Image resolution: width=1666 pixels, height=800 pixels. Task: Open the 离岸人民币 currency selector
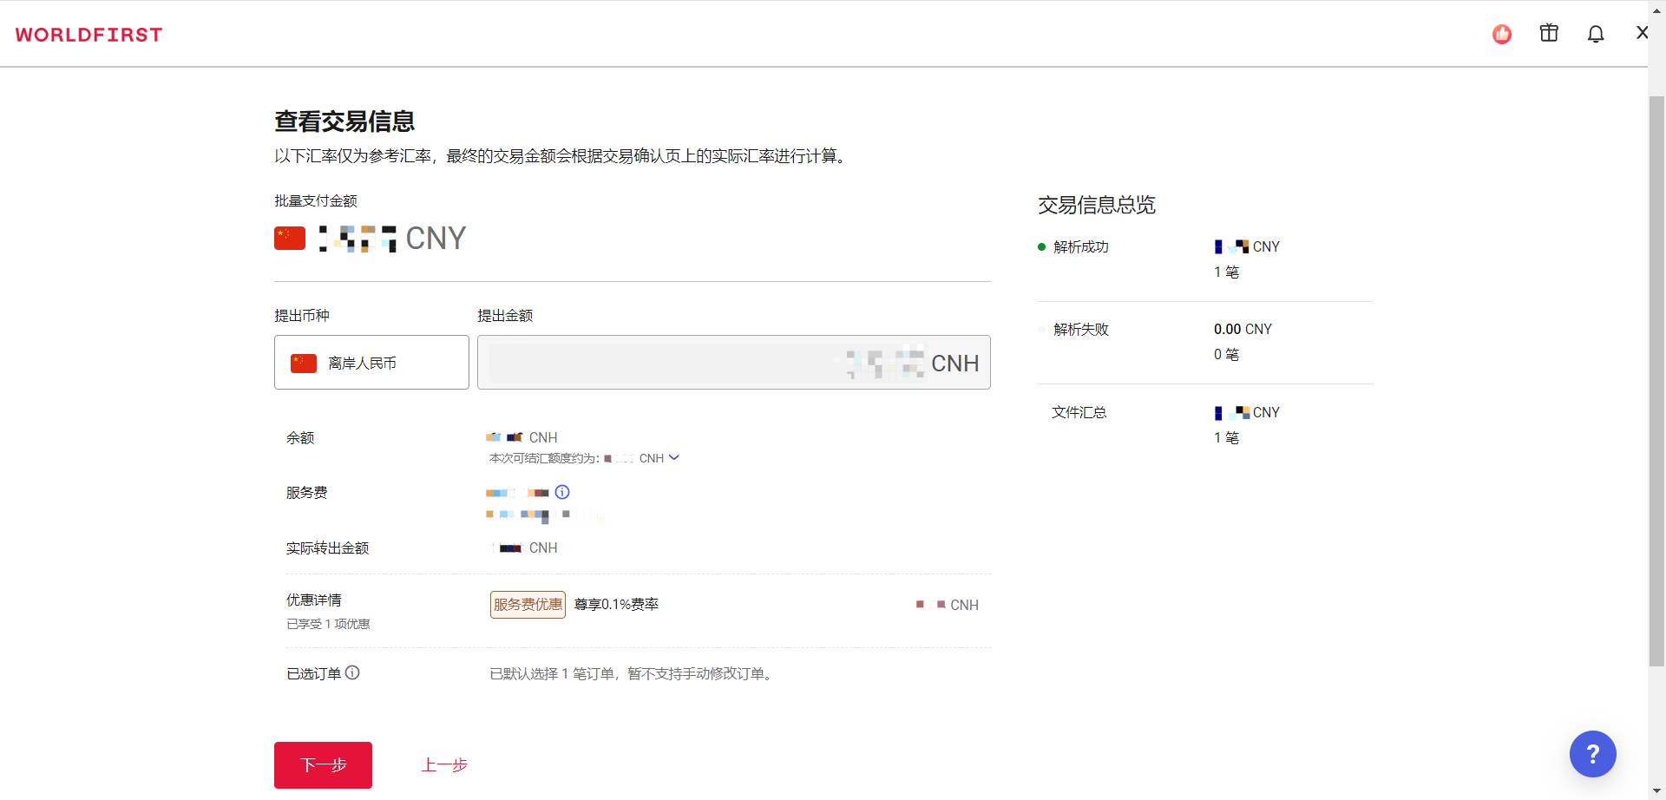point(371,362)
